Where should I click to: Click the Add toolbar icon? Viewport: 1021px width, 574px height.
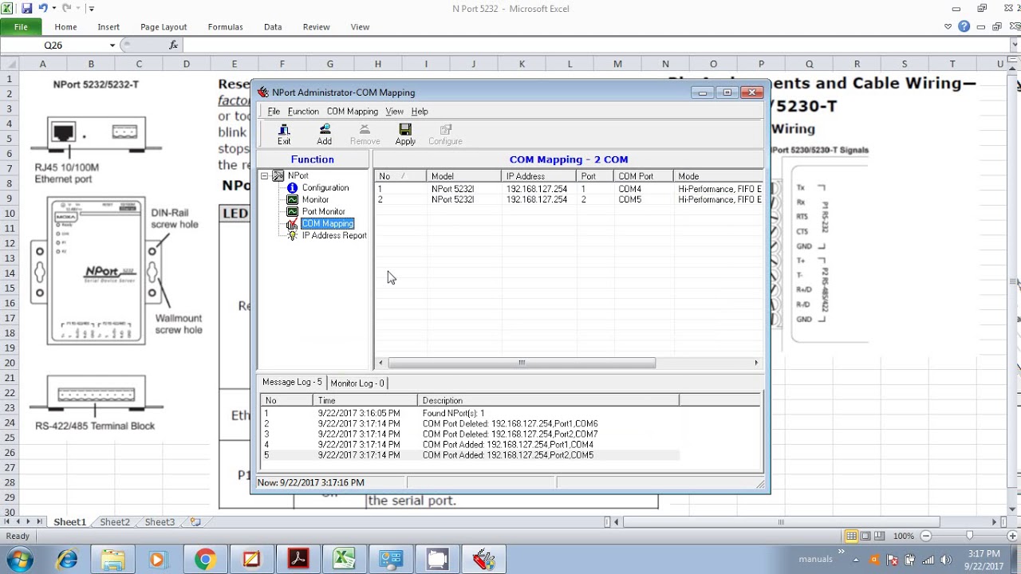325,134
